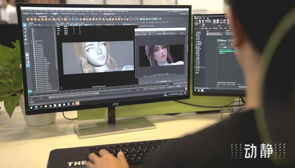
Task: Create a polygon cube from the shelf
Action: 32,19
